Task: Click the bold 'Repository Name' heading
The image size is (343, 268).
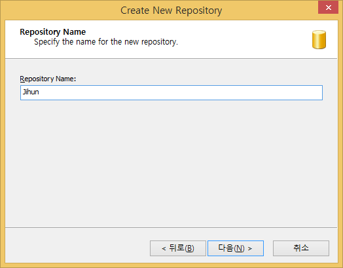Action: point(53,32)
